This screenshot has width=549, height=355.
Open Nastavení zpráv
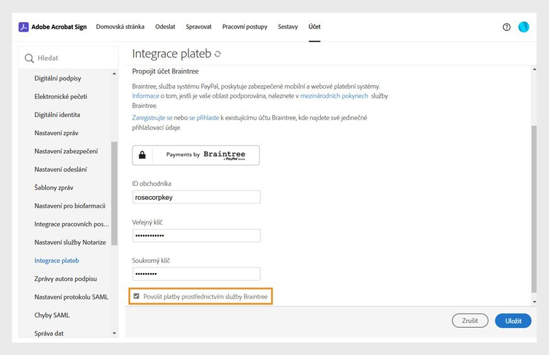56,133
